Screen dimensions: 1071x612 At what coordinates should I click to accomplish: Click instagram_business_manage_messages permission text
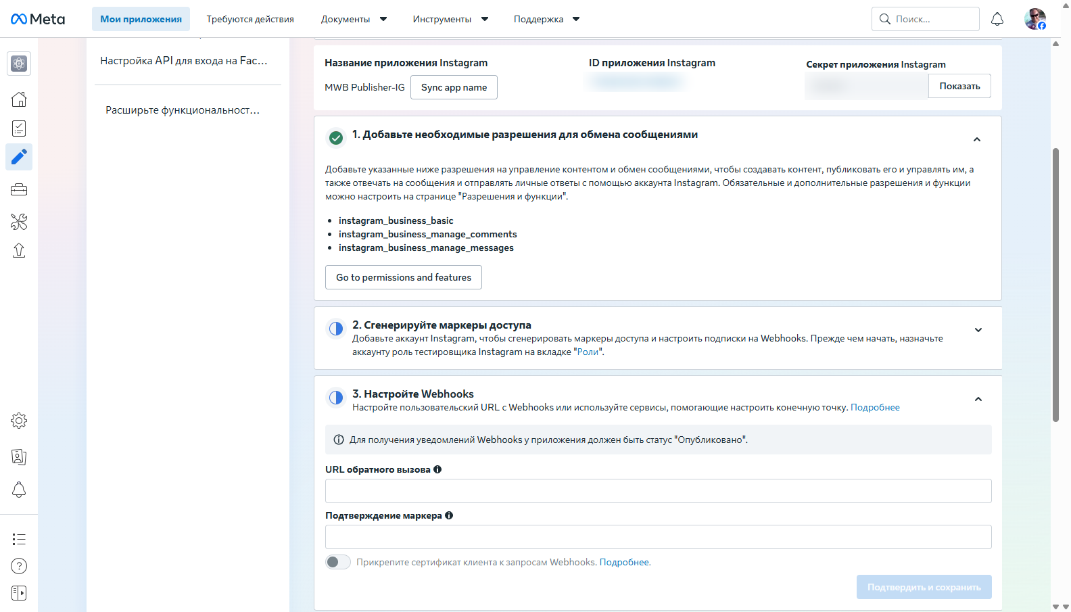click(426, 248)
